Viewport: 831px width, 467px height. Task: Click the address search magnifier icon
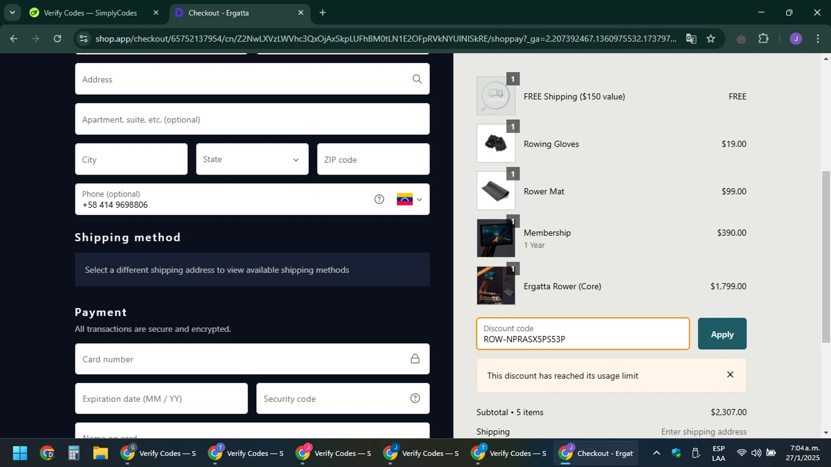click(x=417, y=79)
